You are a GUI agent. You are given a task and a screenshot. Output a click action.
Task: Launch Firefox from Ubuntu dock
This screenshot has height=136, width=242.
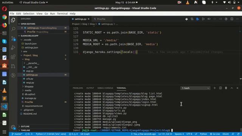(x=4, y=25)
